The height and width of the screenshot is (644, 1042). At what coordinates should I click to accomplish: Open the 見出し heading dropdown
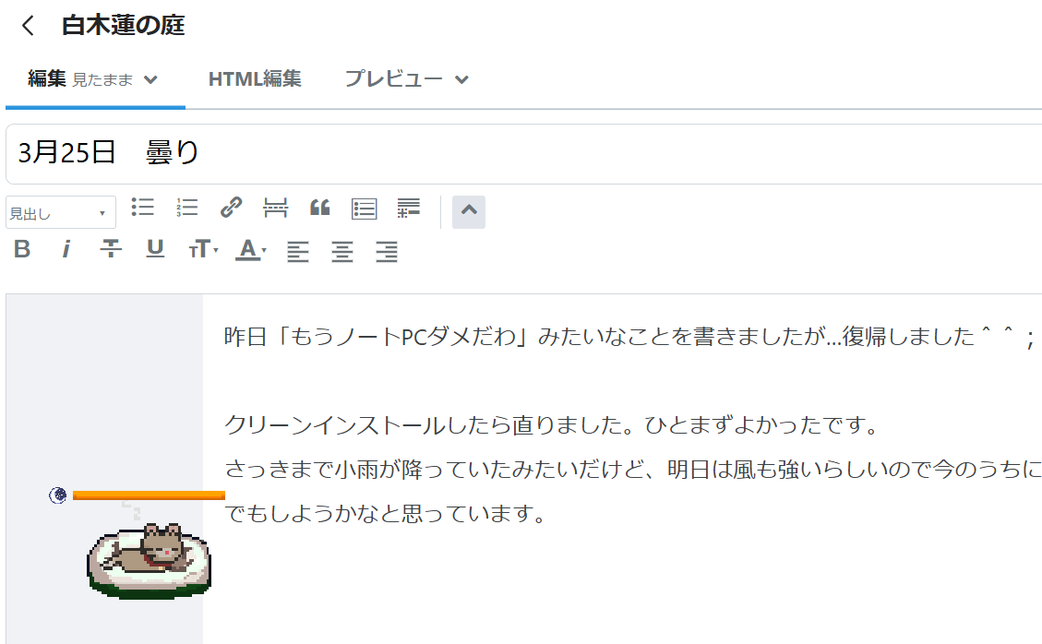[x=61, y=213]
